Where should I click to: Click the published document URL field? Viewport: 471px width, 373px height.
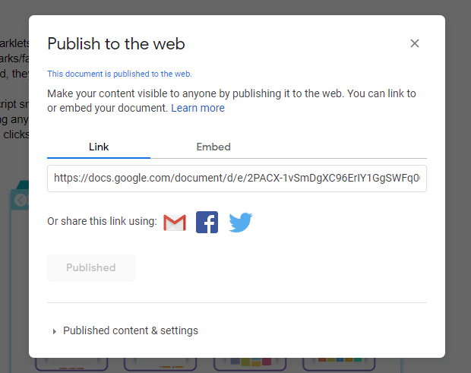click(237, 179)
